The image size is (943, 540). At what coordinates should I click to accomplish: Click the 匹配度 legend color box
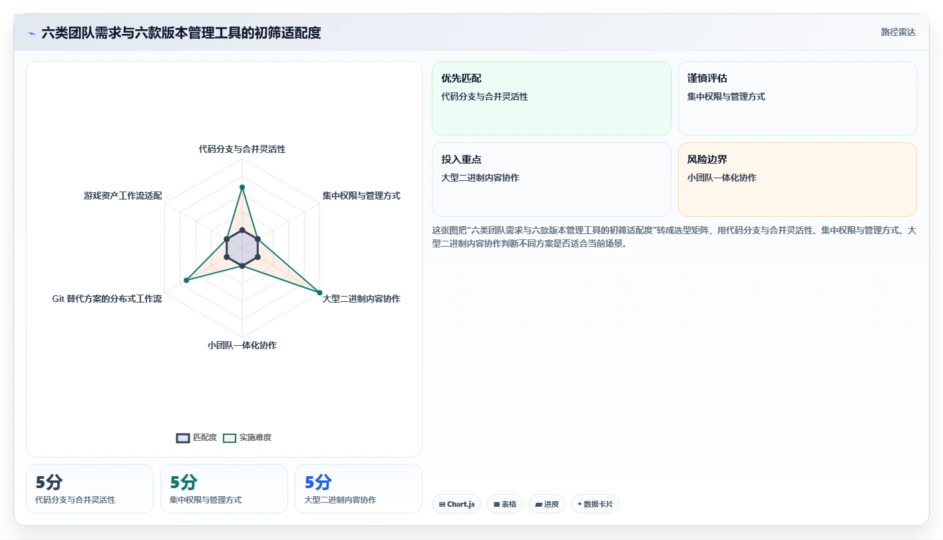pyautogui.click(x=183, y=438)
